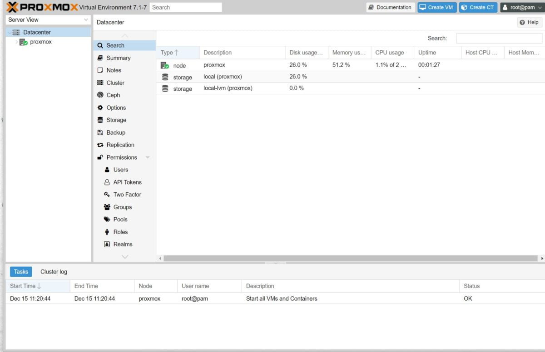The height and width of the screenshot is (352, 545).
Task: Open the Server View dropdown
Action: (x=86, y=20)
